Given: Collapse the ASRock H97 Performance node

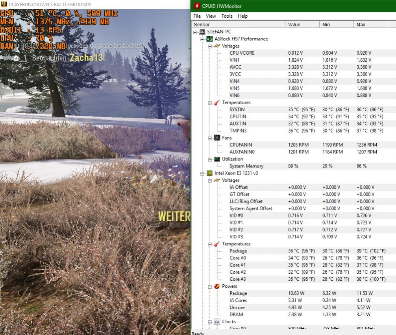Looking at the screenshot, I should (x=202, y=39).
